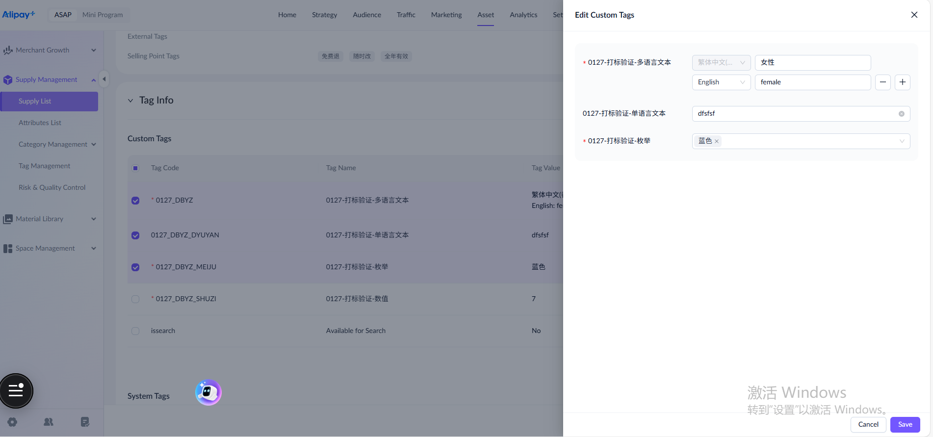Click the Cancel button

coord(868,424)
